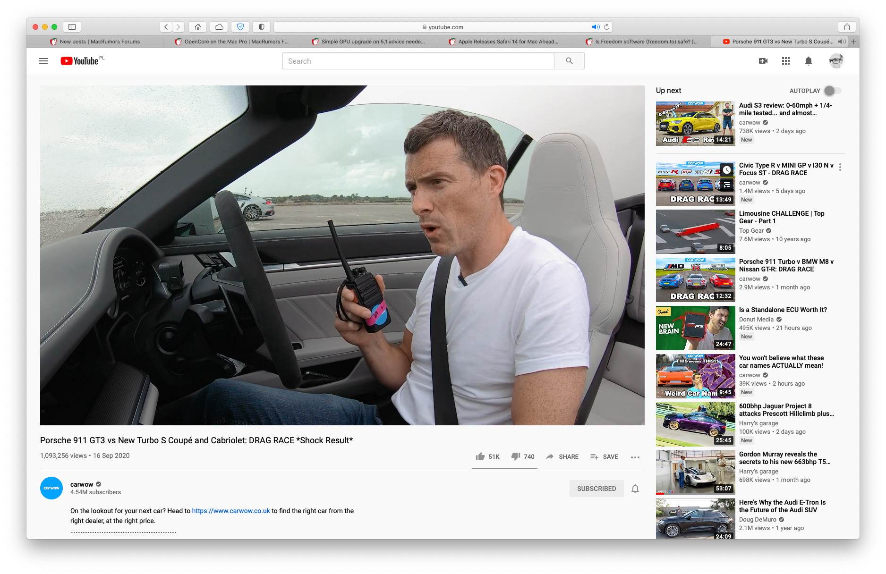Click Safari forward arrow
This screenshot has width=886, height=574.
coord(178,27)
